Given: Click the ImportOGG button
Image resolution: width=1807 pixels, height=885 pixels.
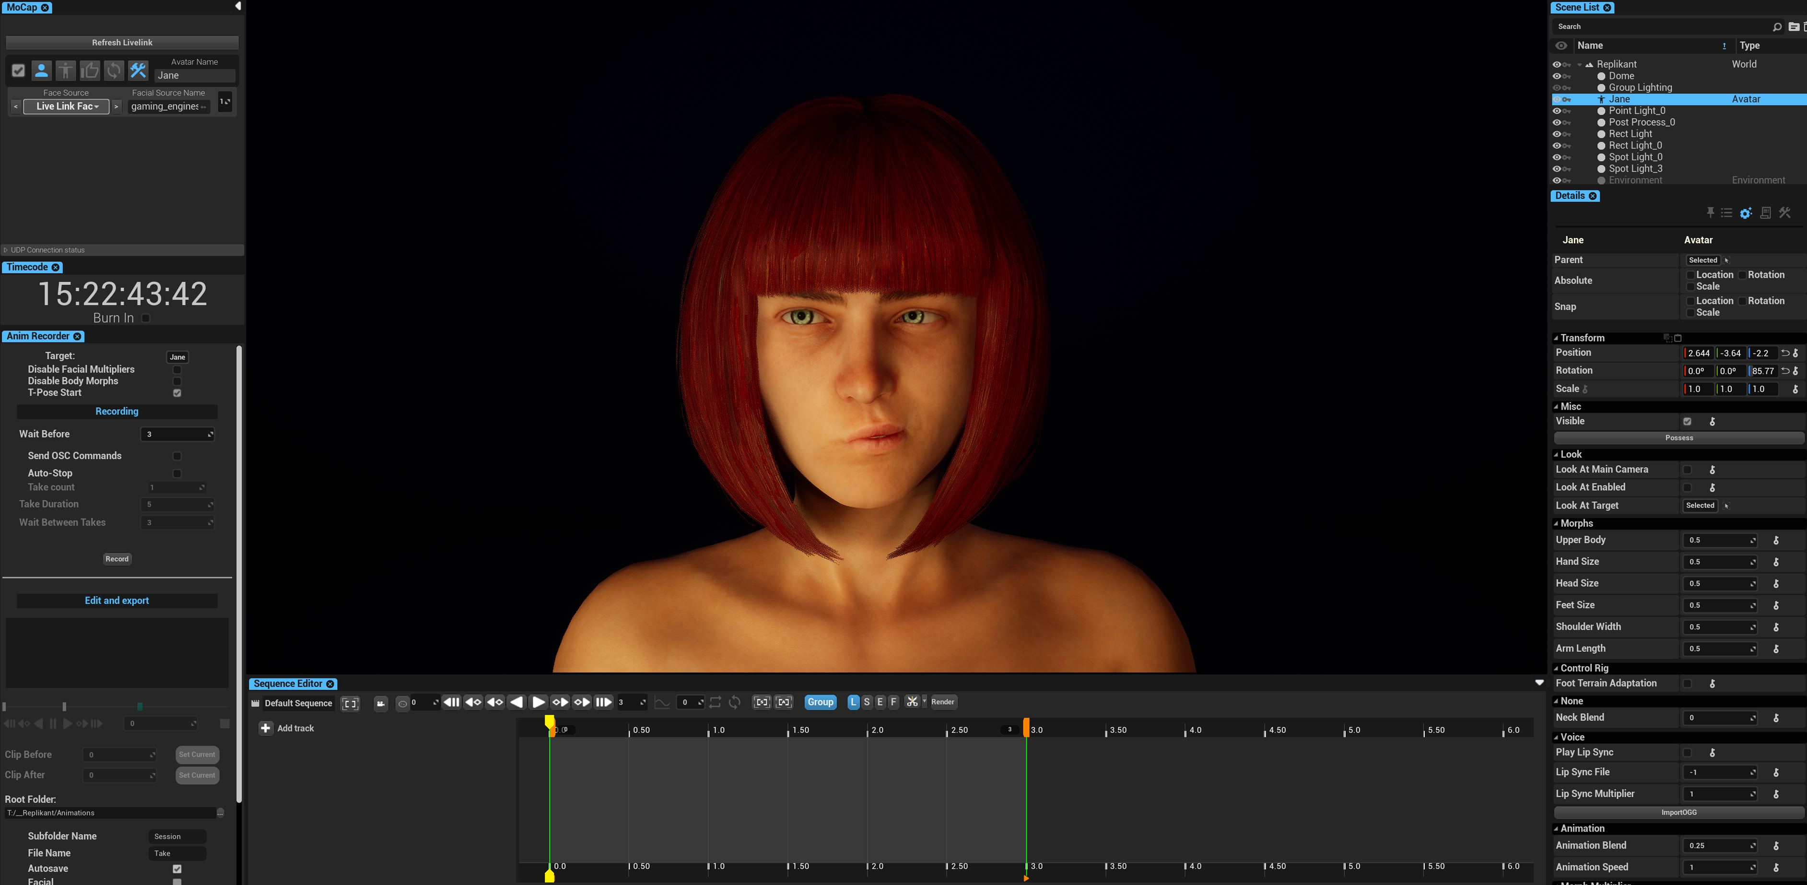Looking at the screenshot, I should pyautogui.click(x=1678, y=813).
